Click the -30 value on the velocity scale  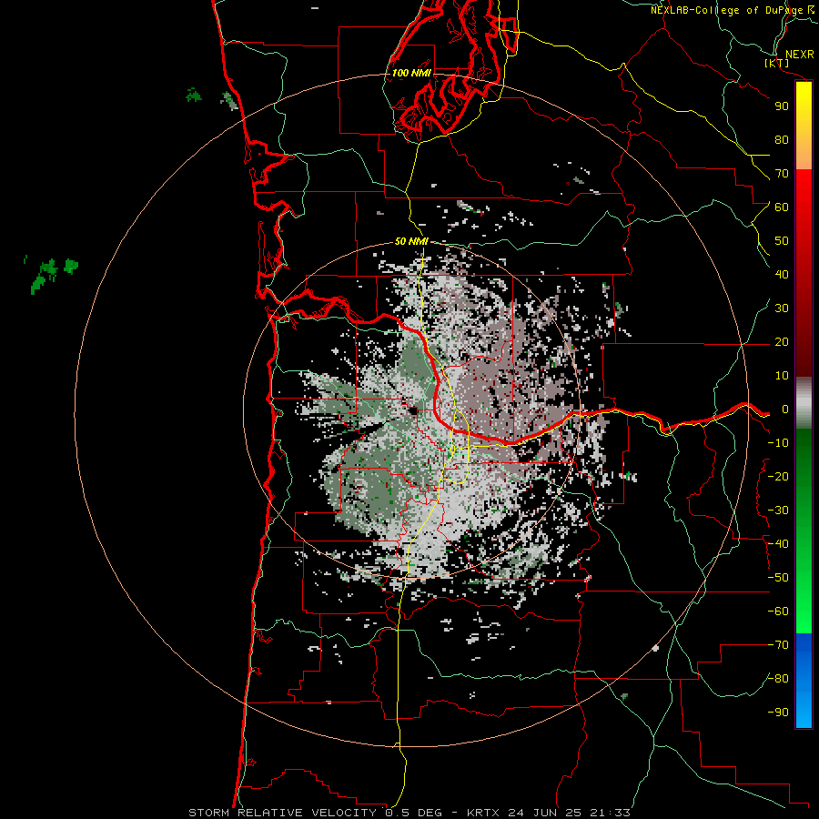pos(778,511)
